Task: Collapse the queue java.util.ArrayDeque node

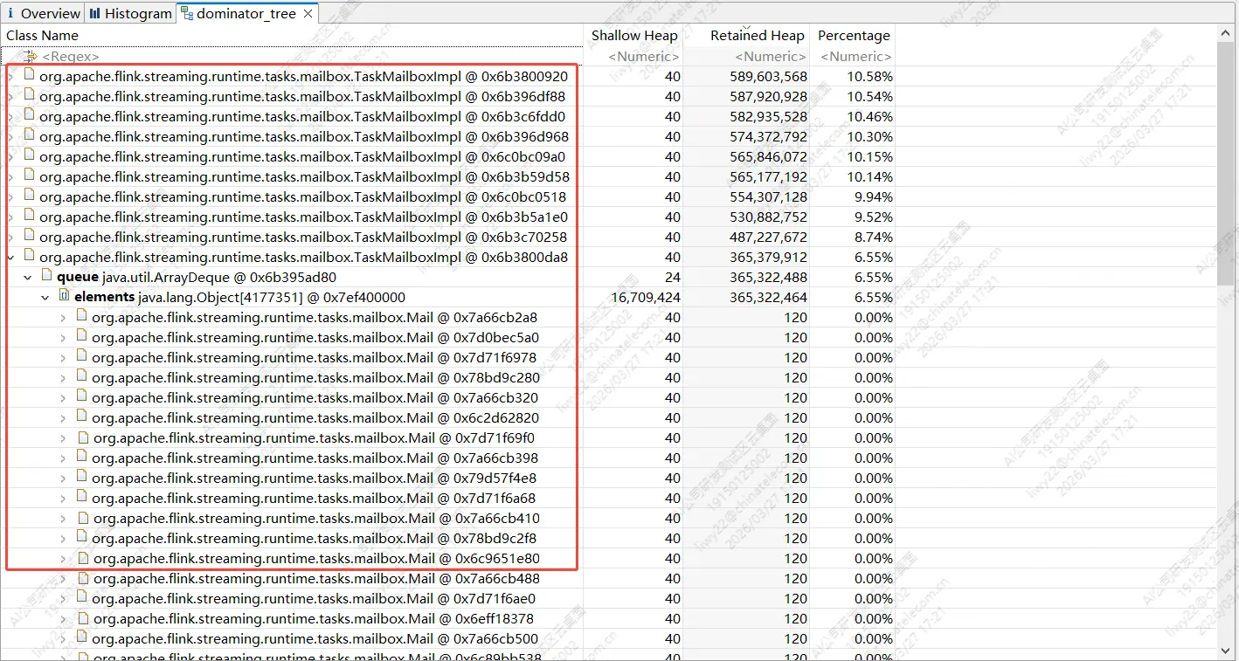Action: (28, 277)
